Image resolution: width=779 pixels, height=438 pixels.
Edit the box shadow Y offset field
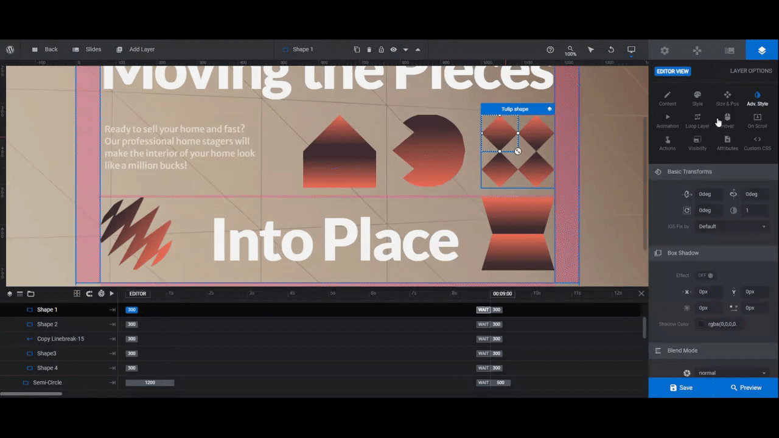coord(756,292)
